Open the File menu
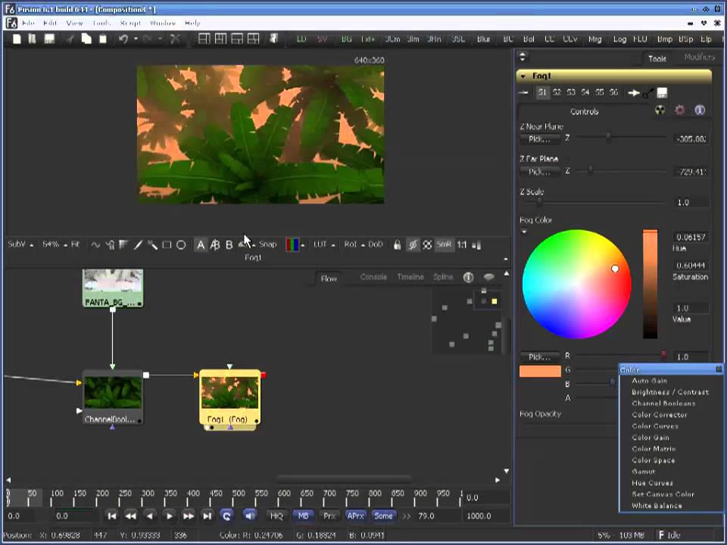This screenshot has width=727, height=545. 28,23
